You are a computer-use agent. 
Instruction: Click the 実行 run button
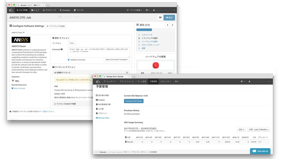point(169,18)
